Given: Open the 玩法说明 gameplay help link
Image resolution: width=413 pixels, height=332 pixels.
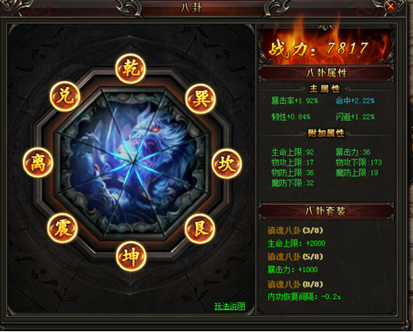Looking at the screenshot, I should point(230,306).
